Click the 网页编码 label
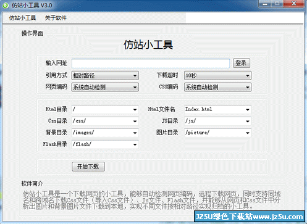 point(56,87)
